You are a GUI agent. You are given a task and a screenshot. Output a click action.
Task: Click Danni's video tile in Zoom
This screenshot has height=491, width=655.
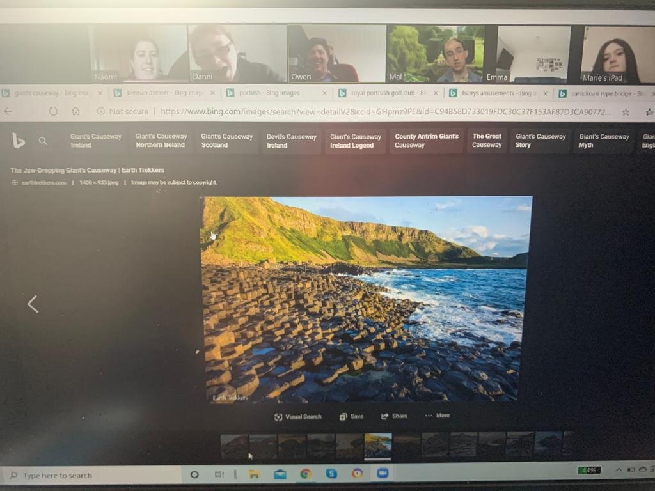[238, 53]
